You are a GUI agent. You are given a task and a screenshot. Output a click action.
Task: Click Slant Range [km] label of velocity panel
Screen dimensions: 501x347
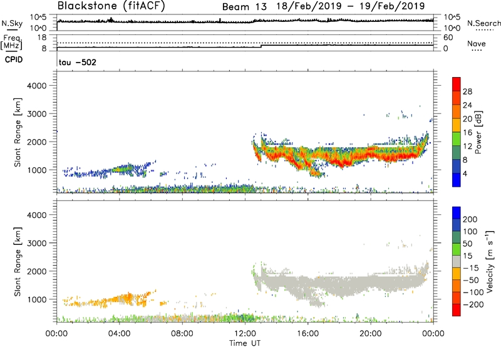click(x=18, y=262)
